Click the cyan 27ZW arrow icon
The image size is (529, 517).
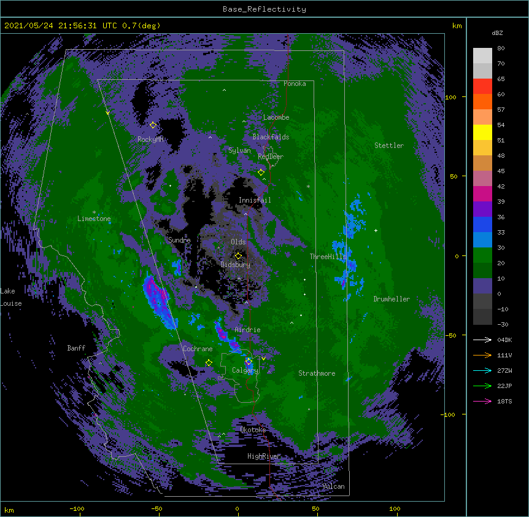click(482, 370)
